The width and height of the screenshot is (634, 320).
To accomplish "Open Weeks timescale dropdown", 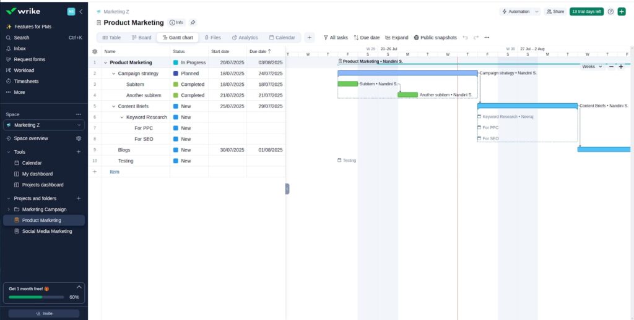I will [x=592, y=67].
